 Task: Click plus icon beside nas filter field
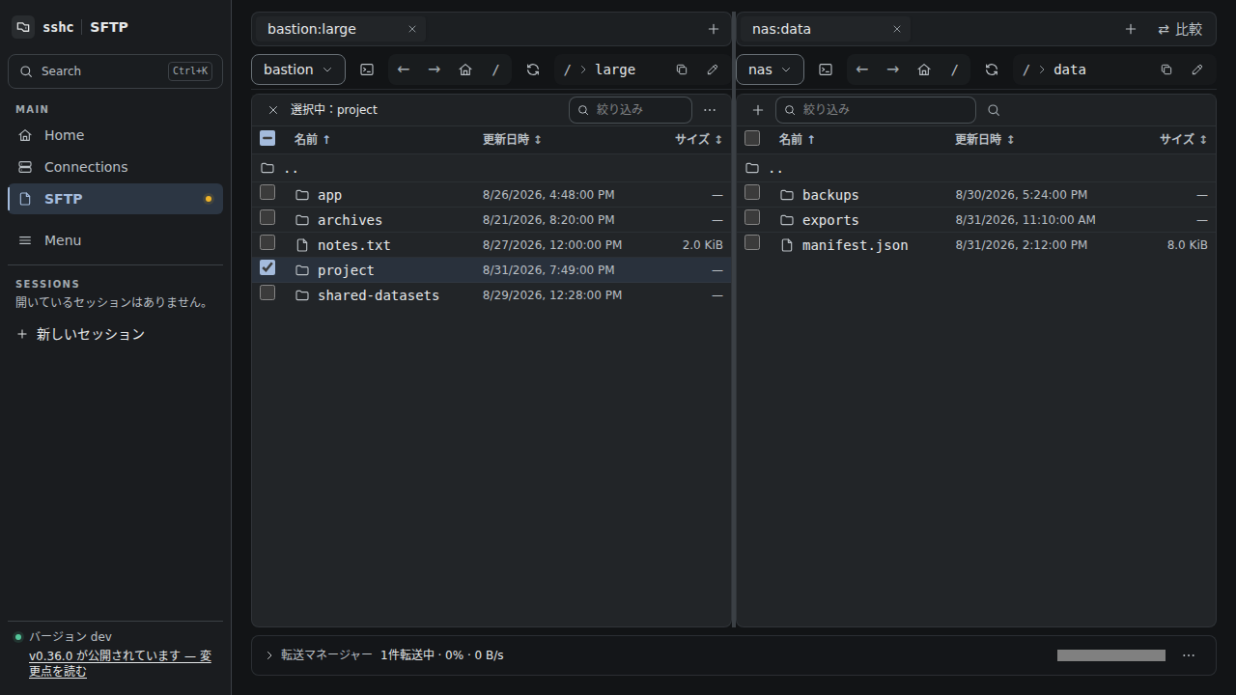[x=758, y=110]
